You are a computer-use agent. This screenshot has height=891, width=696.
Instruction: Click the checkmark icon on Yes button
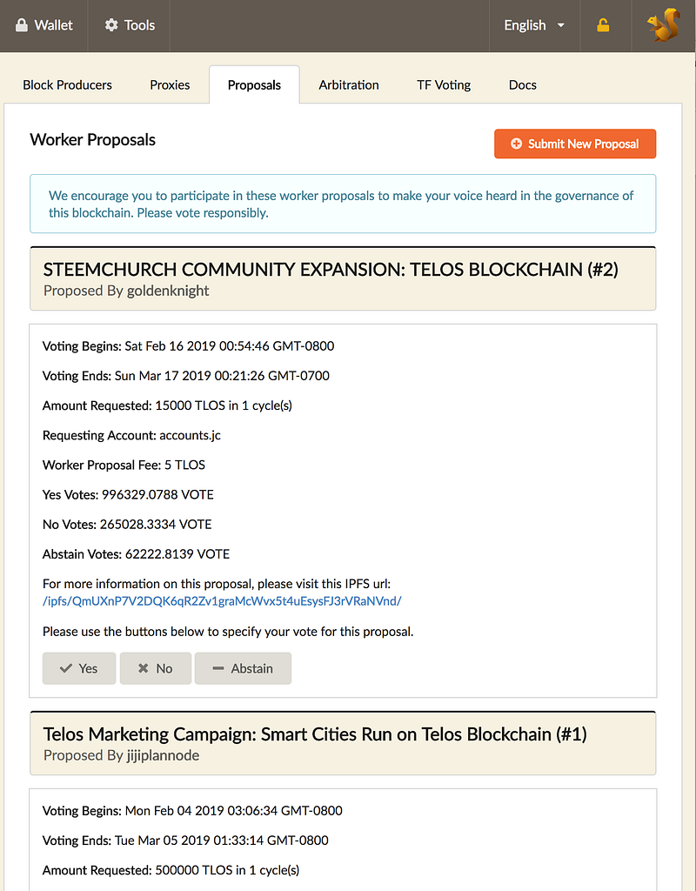click(66, 668)
